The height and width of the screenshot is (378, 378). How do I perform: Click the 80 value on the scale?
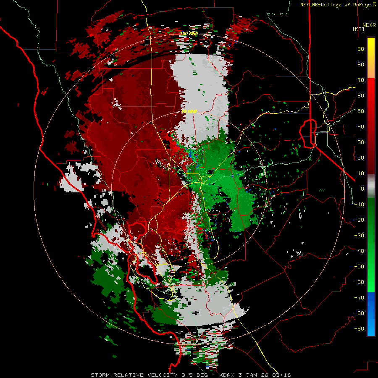point(361,64)
